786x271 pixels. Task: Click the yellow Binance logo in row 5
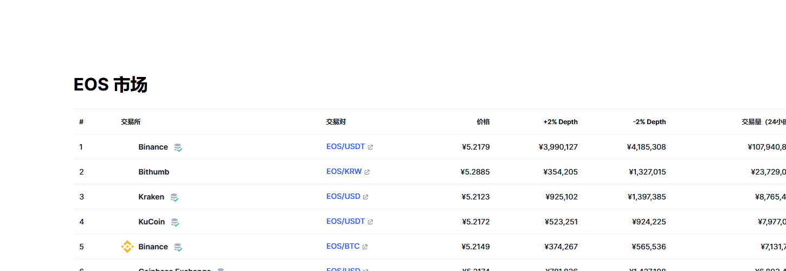tap(127, 247)
